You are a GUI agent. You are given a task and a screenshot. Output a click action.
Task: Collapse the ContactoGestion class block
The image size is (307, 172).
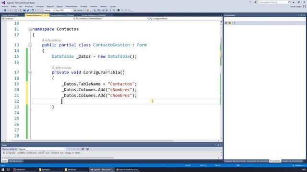coord(30,45)
